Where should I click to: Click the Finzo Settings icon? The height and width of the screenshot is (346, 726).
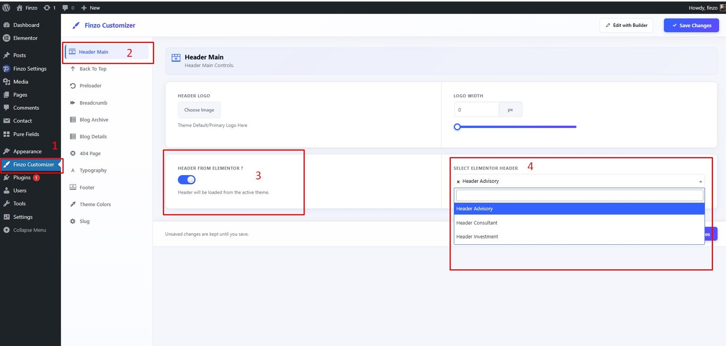tap(6, 69)
